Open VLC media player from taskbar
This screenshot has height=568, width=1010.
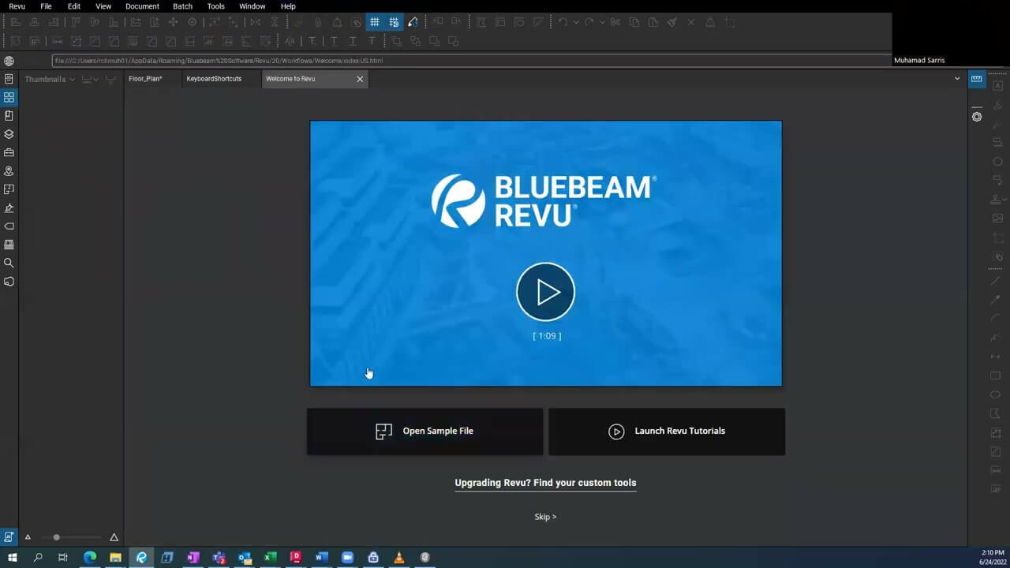tap(398, 557)
